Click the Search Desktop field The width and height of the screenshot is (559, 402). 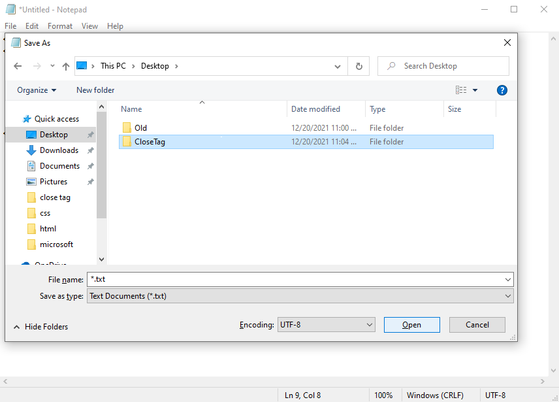coord(443,66)
